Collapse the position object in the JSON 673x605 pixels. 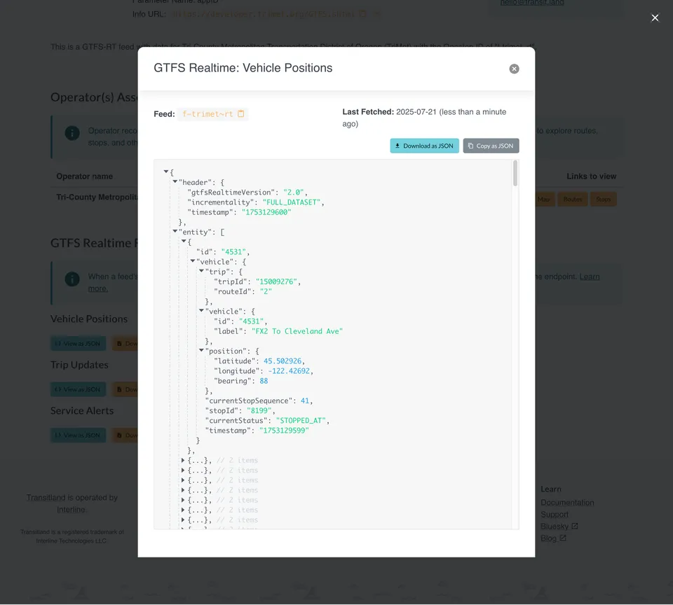point(200,351)
